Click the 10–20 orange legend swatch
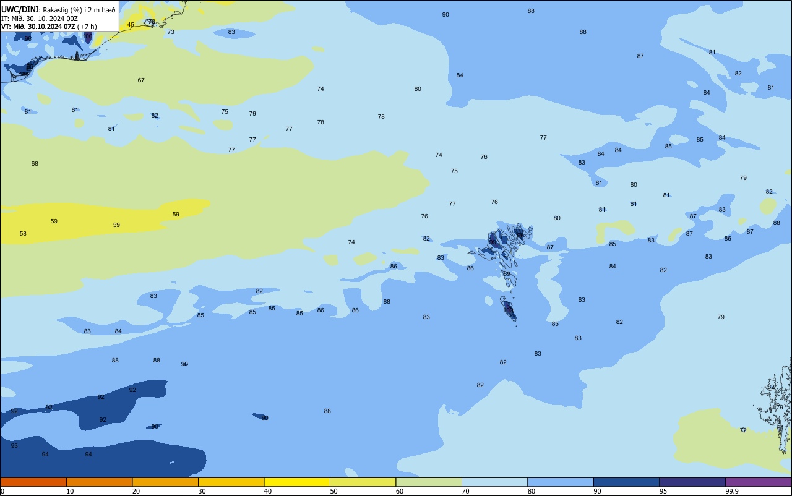Screen dimensions: 792x496 coord(99,482)
